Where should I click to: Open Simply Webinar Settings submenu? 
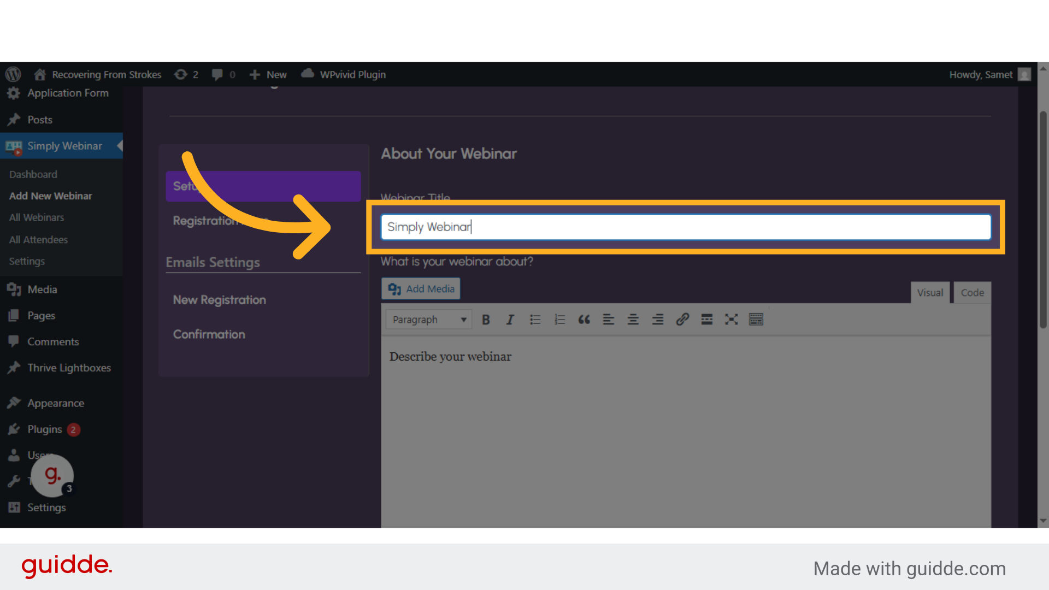27,261
